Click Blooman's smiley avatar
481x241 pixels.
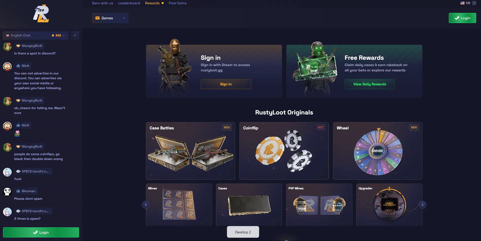click(7, 192)
